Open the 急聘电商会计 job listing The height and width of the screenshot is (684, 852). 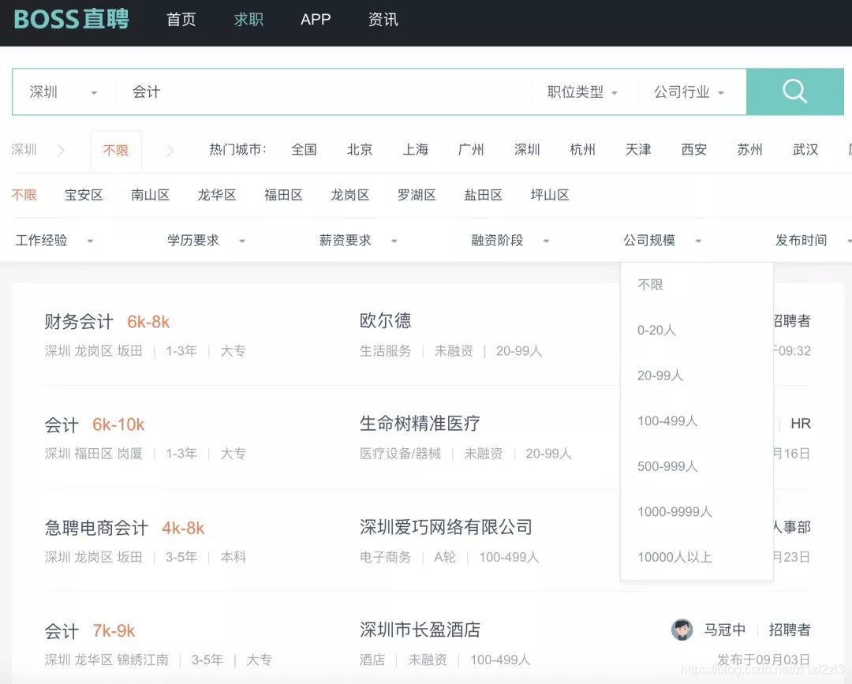96,528
